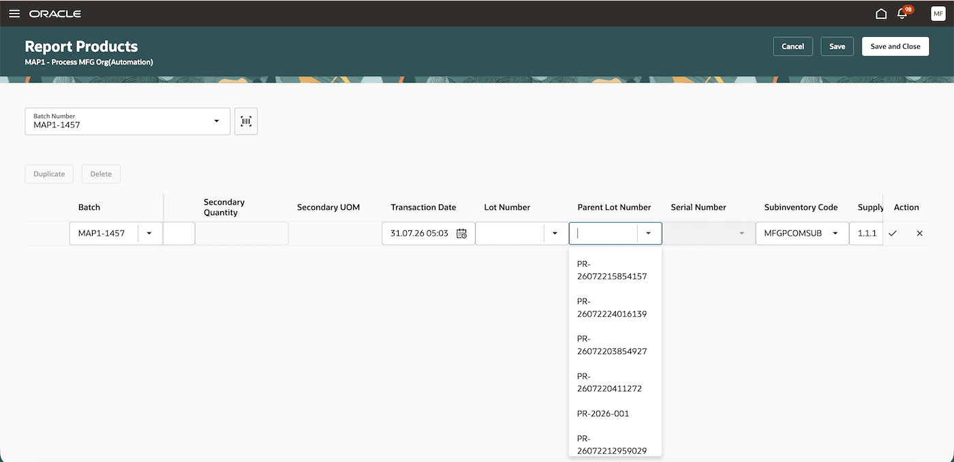
Task: Select PR-26072224016139 from the list
Action: coord(615,307)
